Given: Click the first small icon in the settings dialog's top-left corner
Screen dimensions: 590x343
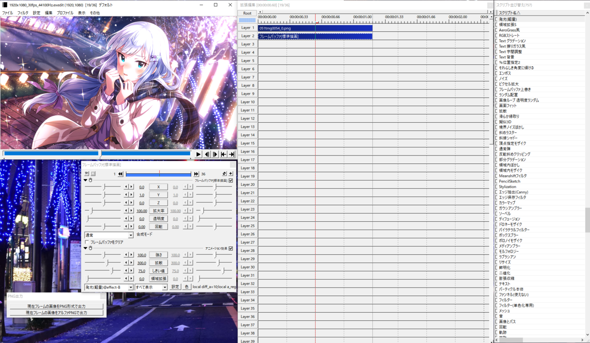Looking at the screenshot, I should [x=87, y=174].
